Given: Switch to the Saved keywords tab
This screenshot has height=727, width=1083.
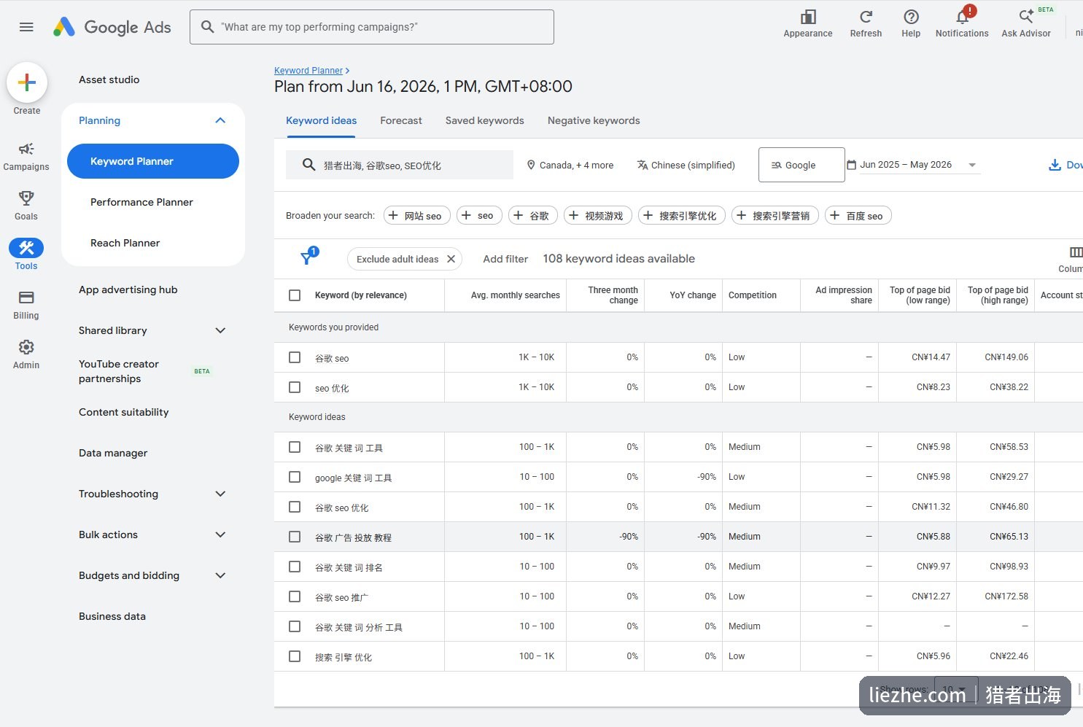Looking at the screenshot, I should pos(485,120).
